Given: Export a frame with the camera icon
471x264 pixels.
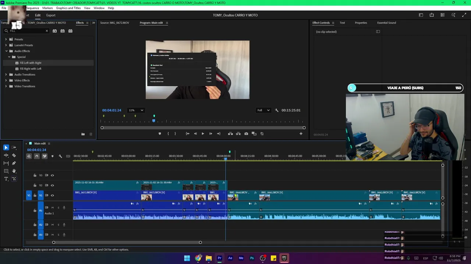Looking at the screenshot, I should tap(246, 134).
